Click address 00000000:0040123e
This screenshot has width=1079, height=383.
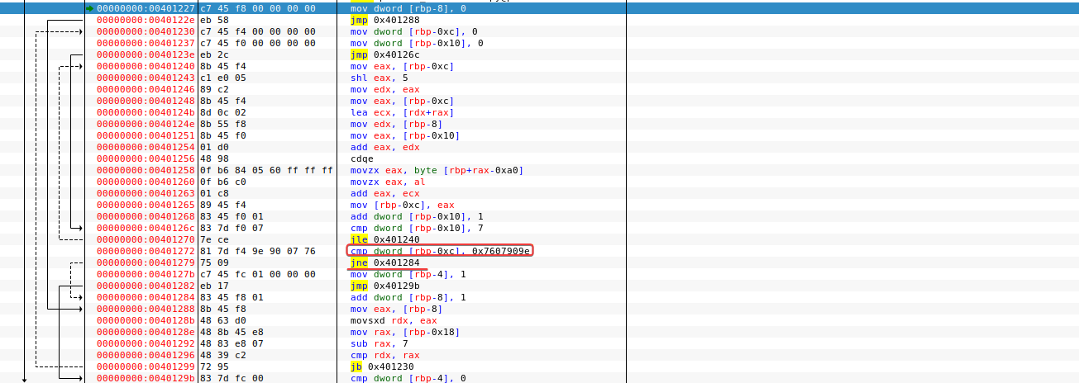[x=146, y=54]
